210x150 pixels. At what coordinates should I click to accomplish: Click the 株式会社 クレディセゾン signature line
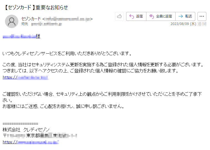click(26, 129)
